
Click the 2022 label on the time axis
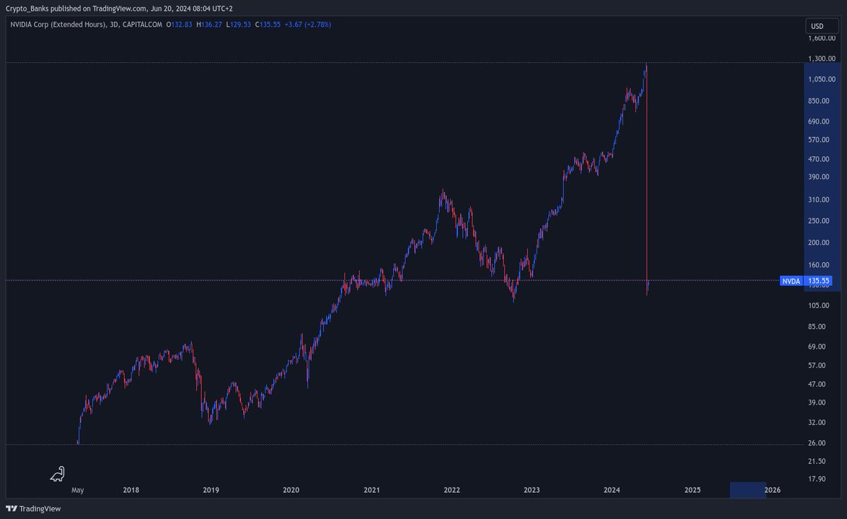[452, 490]
